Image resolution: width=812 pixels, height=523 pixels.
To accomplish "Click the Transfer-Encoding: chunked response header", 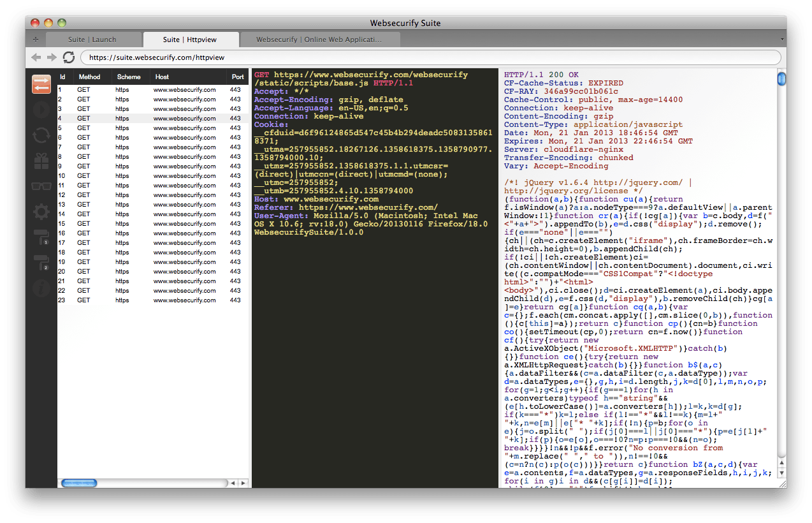I will click(x=569, y=158).
